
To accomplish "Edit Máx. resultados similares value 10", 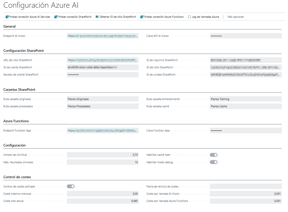I will click(x=103, y=162).
